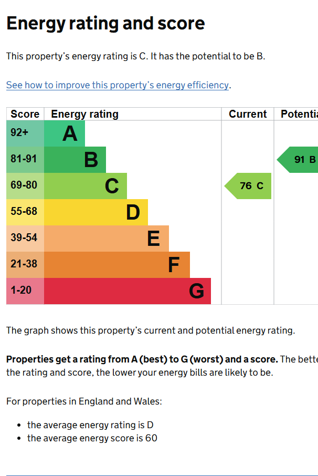Click the Energy rating column header
The image size is (318, 476).
pyautogui.click(x=84, y=114)
